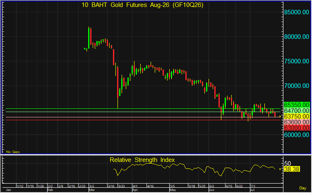Screen dimensions: 312x193
Task: Click the Feb month label
Action: coord(50,190)
